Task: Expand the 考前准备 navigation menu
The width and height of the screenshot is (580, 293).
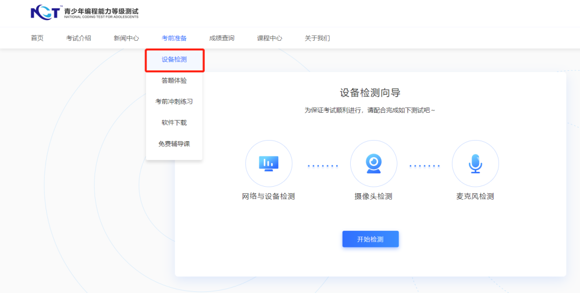Action: click(174, 38)
